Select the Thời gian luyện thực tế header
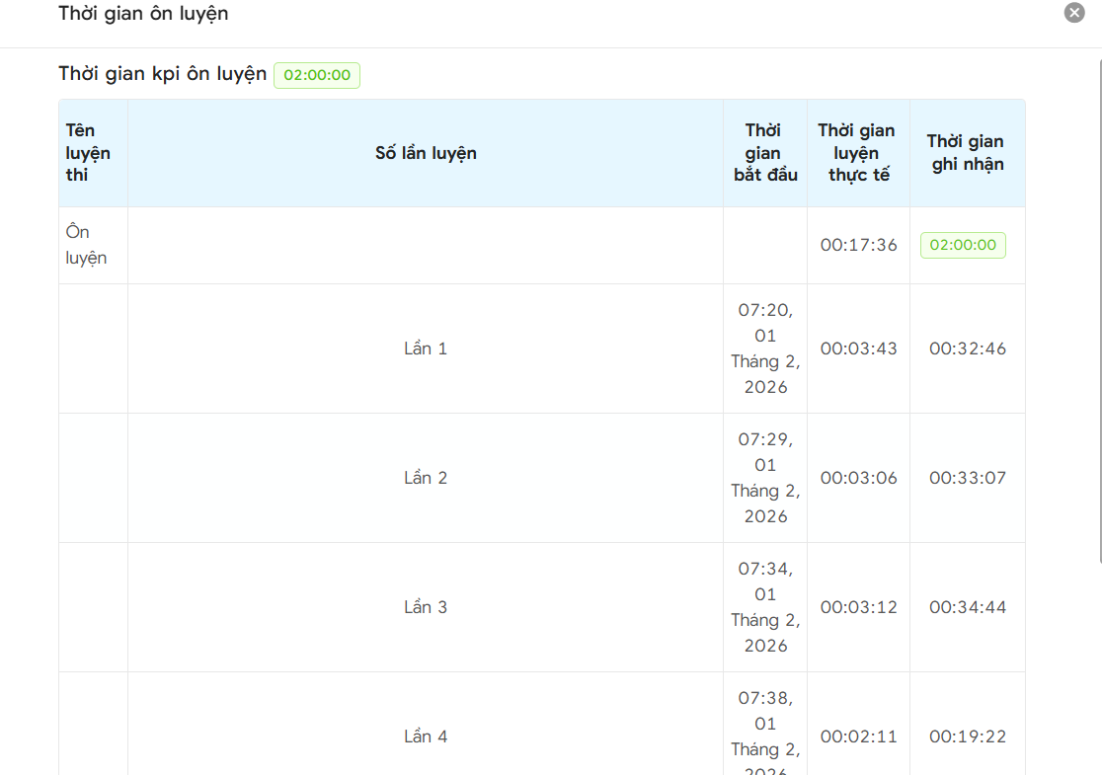Screen dimensions: 1102x775 pos(858,153)
